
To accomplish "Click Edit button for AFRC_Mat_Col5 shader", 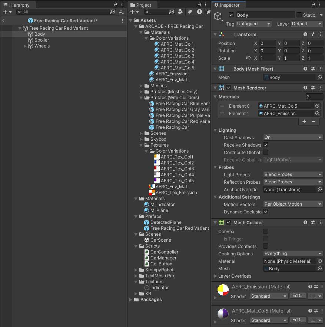I will [x=298, y=320].
